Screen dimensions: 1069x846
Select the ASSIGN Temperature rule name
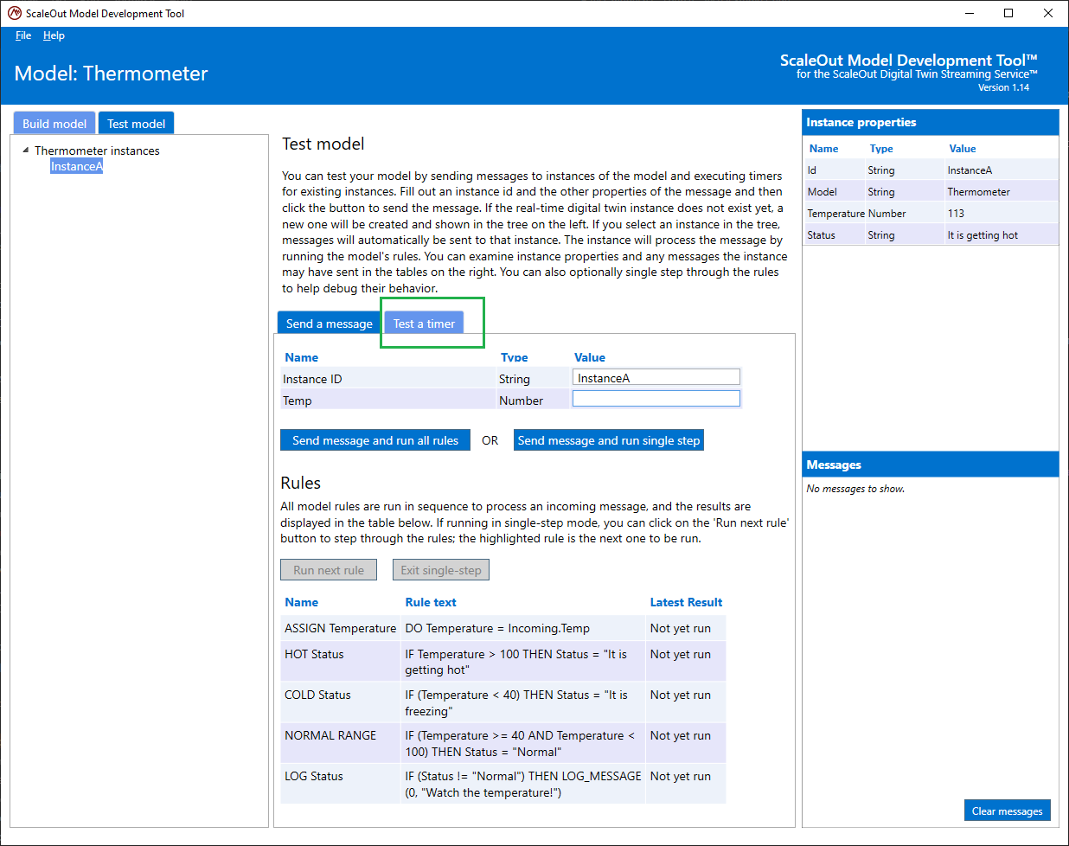[x=340, y=628]
